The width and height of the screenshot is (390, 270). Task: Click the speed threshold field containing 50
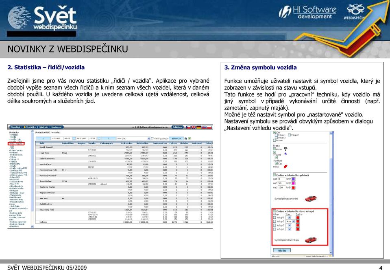click(x=281, y=183)
